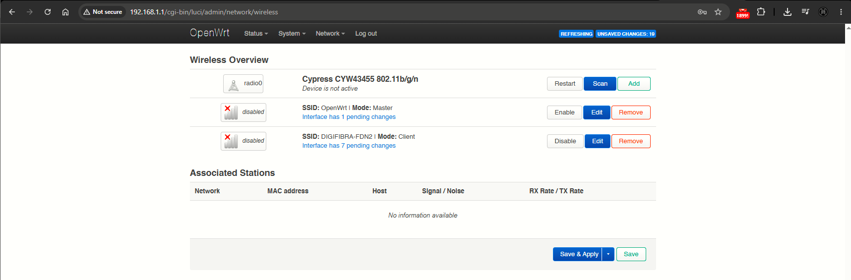Click the saved passwords key icon
The height and width of the screenshot is (280, 851).
pyautogui.click(x=702, y=12)
